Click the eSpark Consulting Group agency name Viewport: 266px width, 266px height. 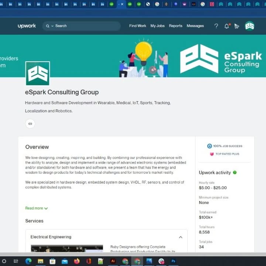(62, 92)
